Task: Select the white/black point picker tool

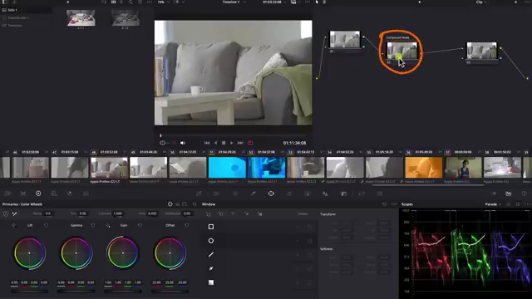Action: [x=15, y=213]
